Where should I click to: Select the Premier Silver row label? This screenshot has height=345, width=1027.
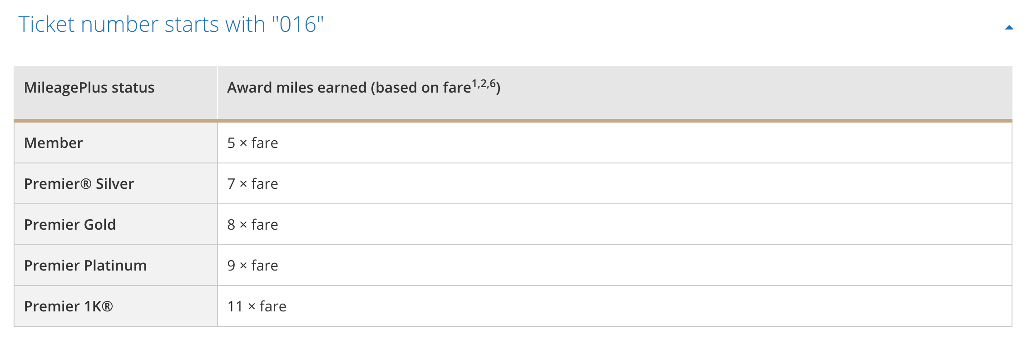79,184
